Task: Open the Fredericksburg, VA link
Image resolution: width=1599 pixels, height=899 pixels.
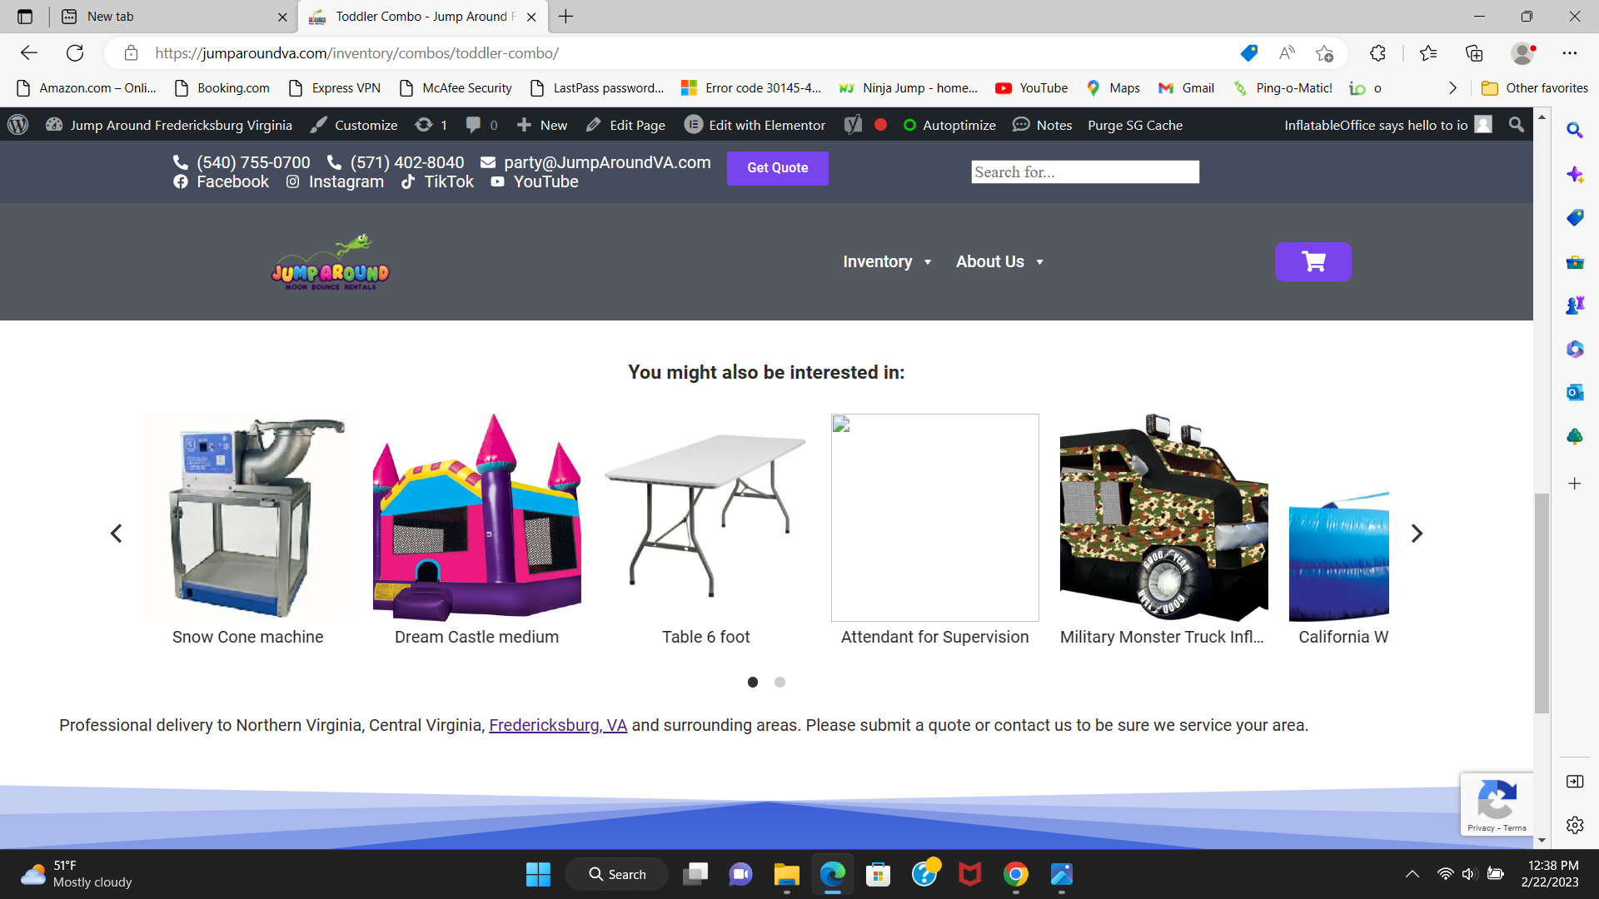Action: (x=557, y=725)
